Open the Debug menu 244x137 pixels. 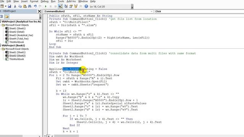point(45,2)
